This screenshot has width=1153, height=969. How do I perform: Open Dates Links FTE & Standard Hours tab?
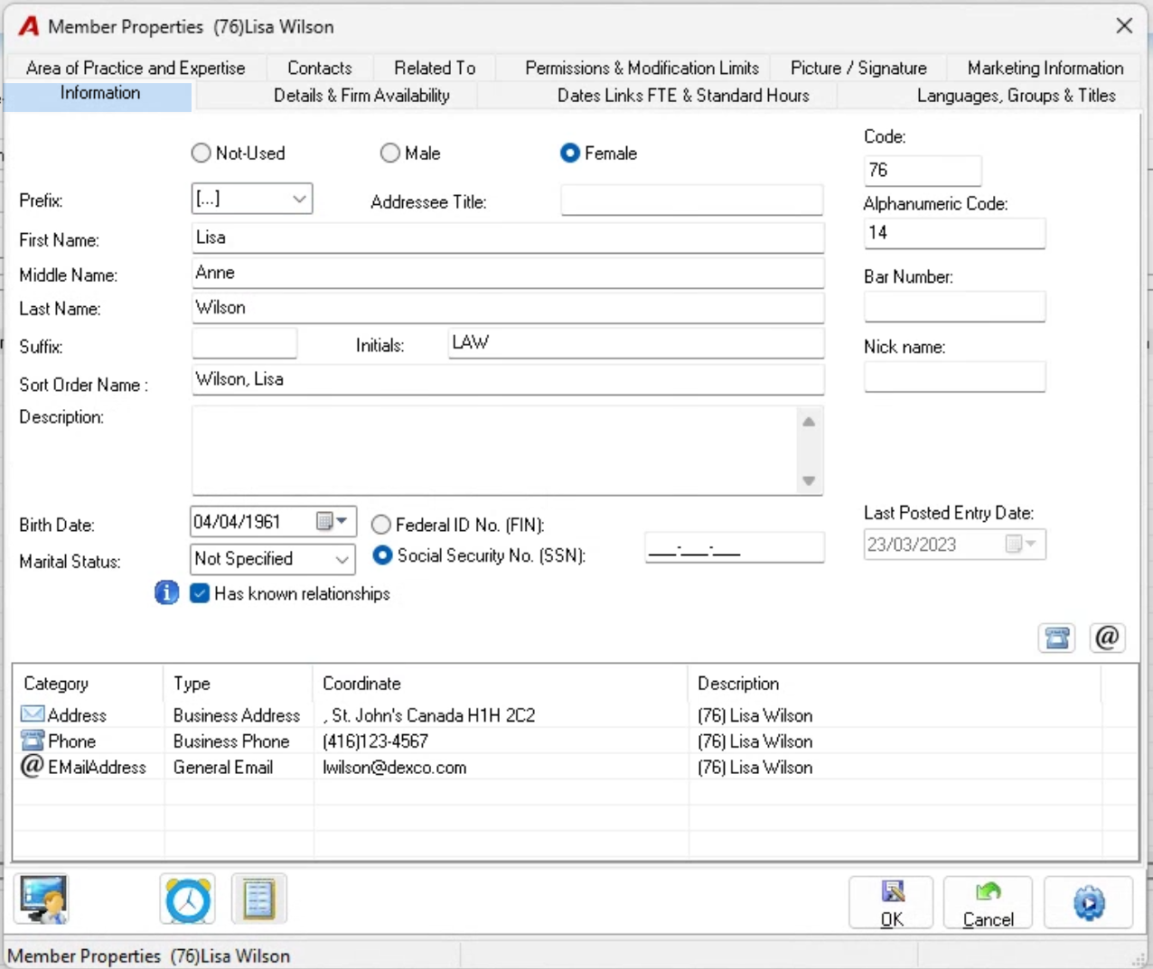point(683,96)
